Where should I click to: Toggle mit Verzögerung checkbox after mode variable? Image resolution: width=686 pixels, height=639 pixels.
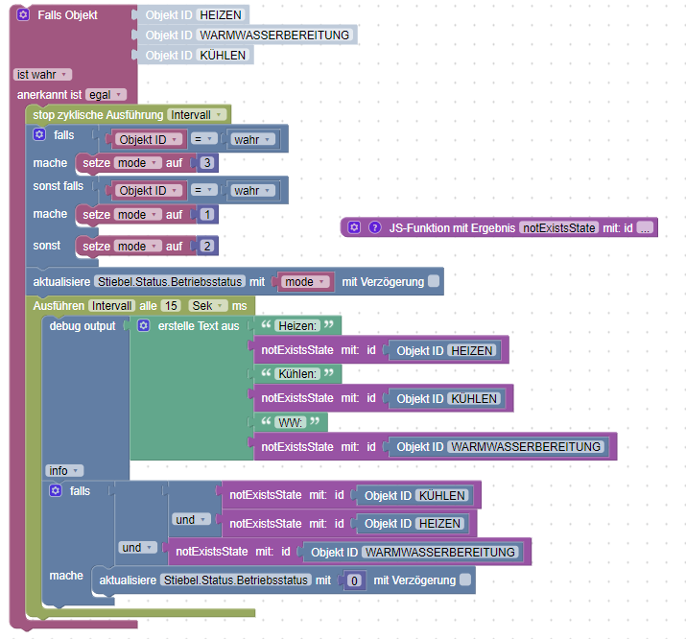coord(434,281)
